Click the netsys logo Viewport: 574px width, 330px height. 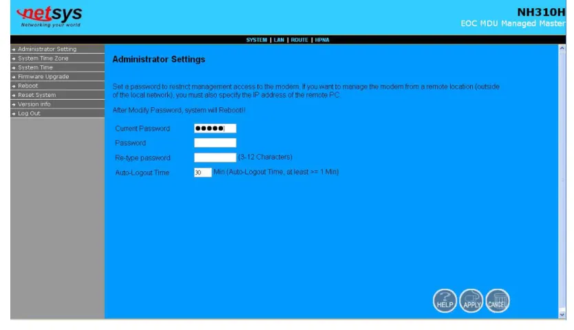50,16
